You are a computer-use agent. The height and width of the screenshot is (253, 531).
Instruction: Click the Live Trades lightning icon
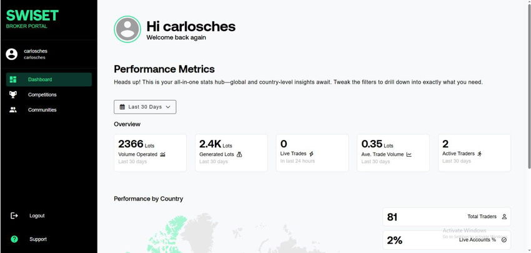(x=312, y=154)
